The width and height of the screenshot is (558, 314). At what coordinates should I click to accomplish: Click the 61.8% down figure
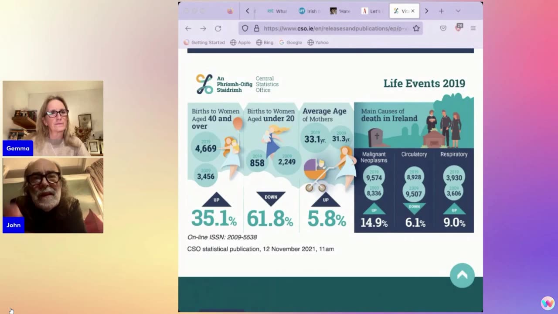point(270,218)
